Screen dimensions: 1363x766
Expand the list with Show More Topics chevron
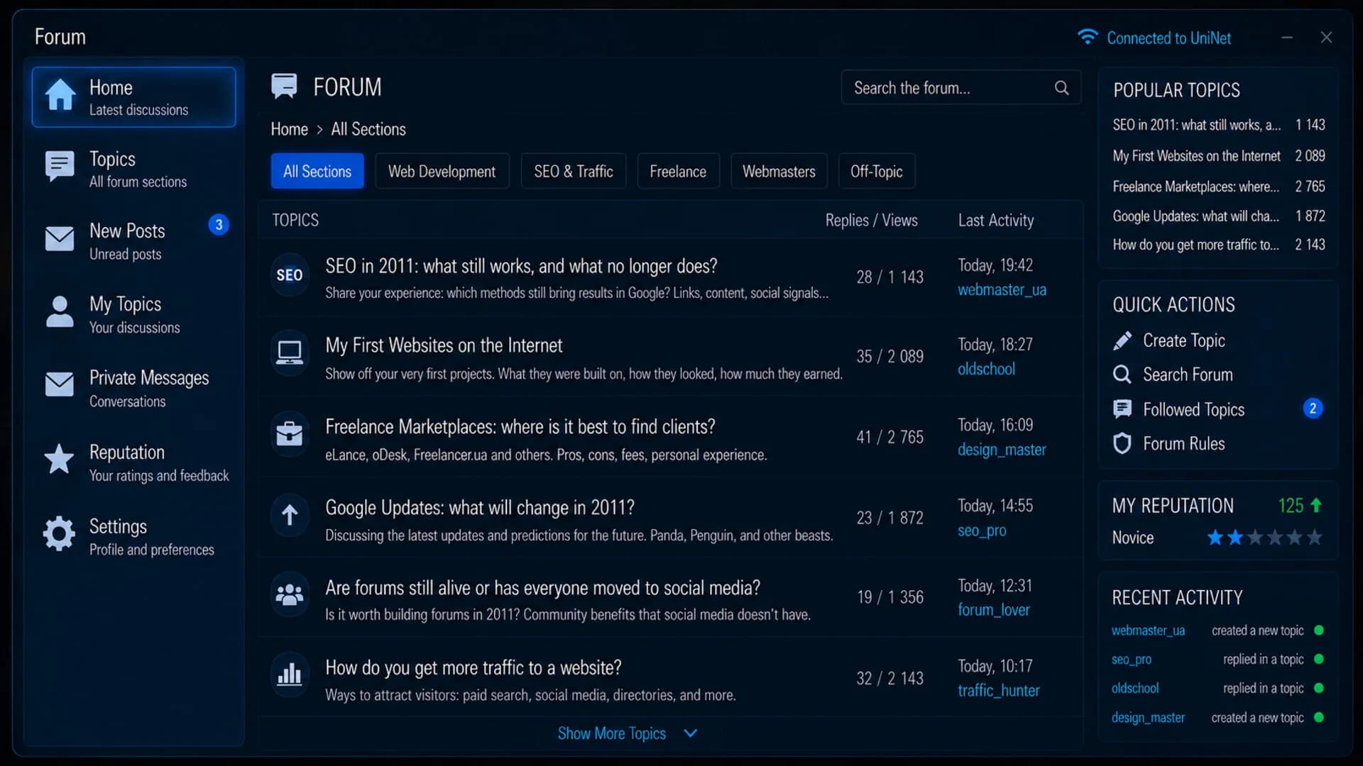click(x=690, y=733)
